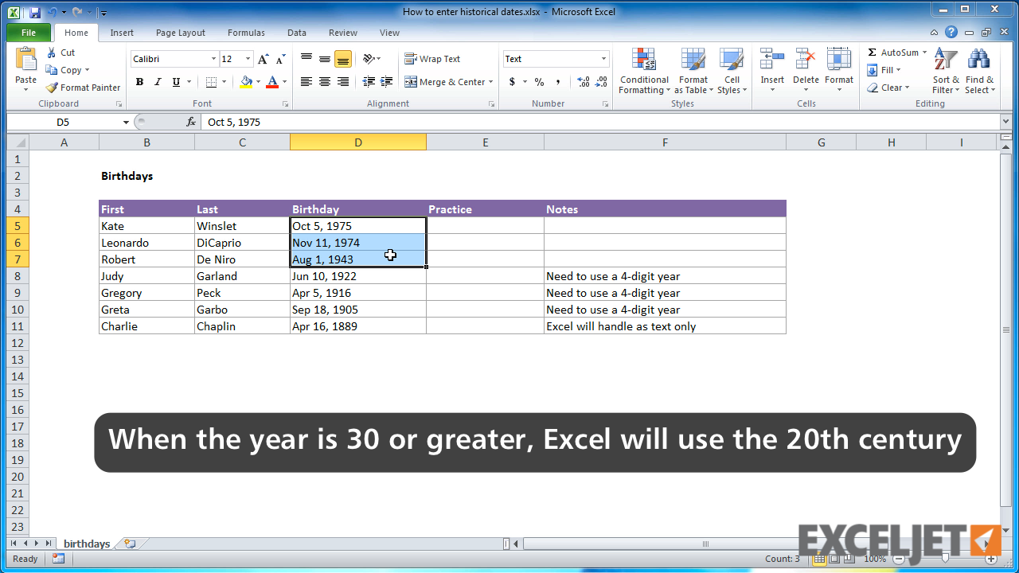Toggle Wrap Text on selected cells
1019x573 pixels.
(432, 59)
